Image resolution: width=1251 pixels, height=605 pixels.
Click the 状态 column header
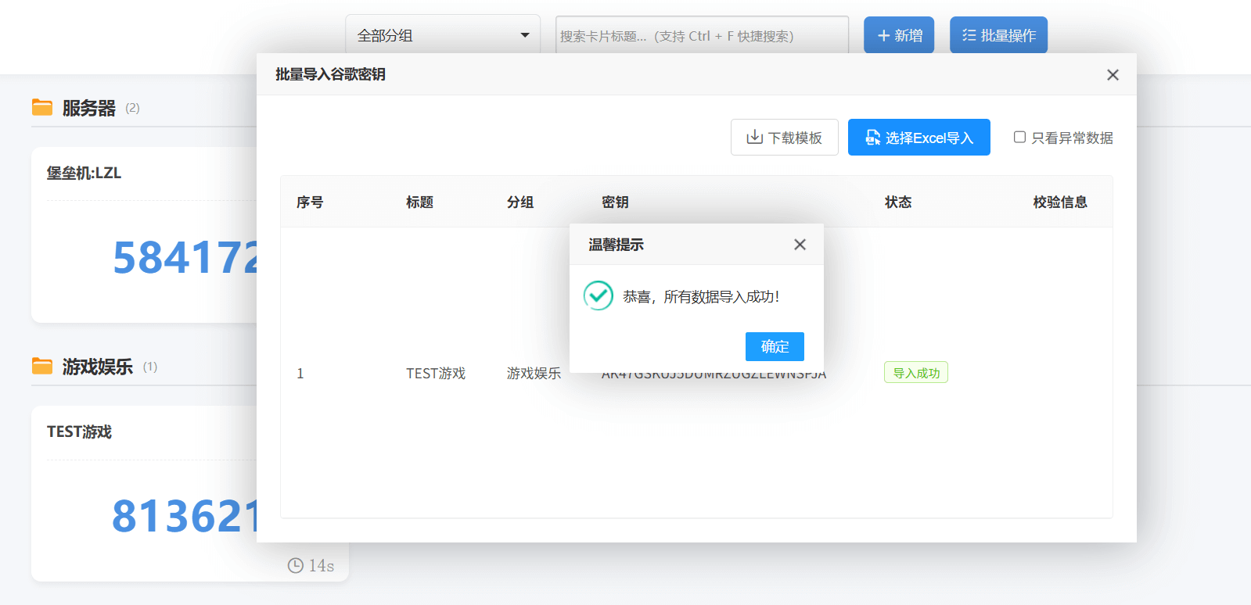tap(898, 202)
